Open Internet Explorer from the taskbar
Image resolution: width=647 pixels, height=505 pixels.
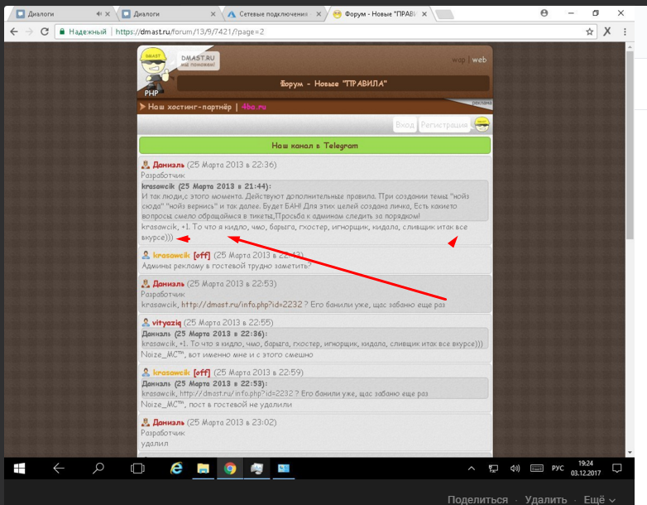tap(176, 468)
